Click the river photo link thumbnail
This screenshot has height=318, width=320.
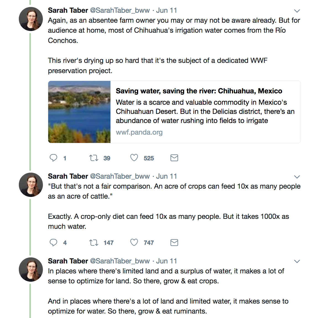pyautogui.click(x=79, y=112)
